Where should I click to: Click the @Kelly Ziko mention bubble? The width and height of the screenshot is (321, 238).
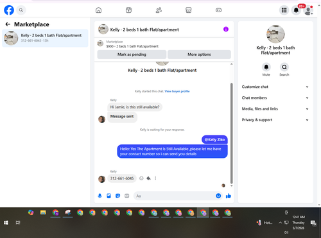(214, 140)
